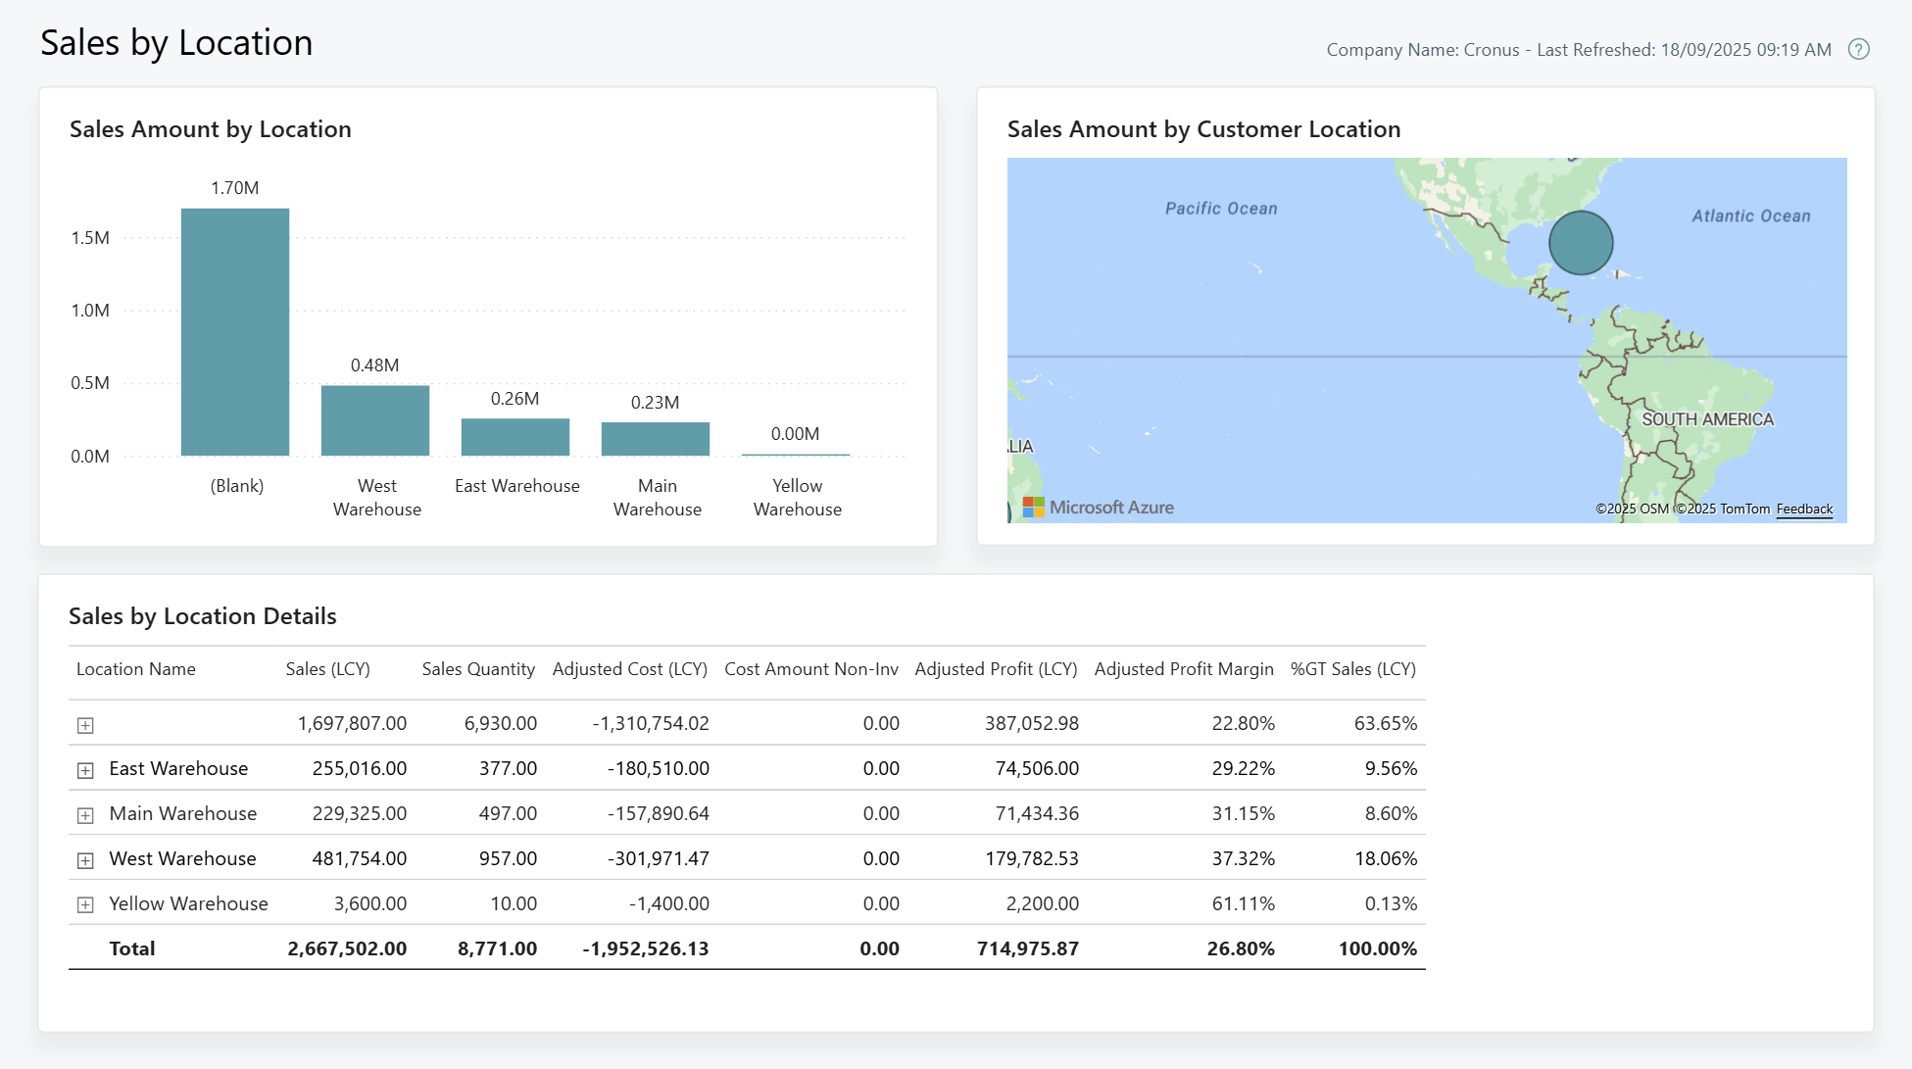1912x1069 pixels.
Task: Click the East Warehouse bar in the chart
Action: [515, 435]
